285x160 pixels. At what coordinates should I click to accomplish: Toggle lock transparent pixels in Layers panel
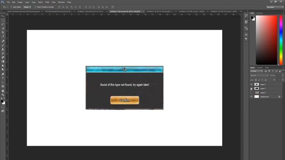click(256, 80)
